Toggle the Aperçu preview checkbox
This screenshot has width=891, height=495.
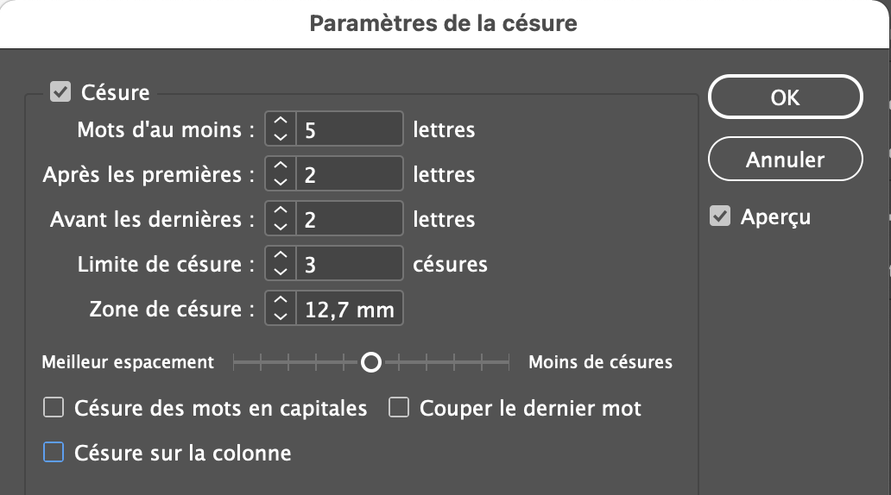coord(720,216)
